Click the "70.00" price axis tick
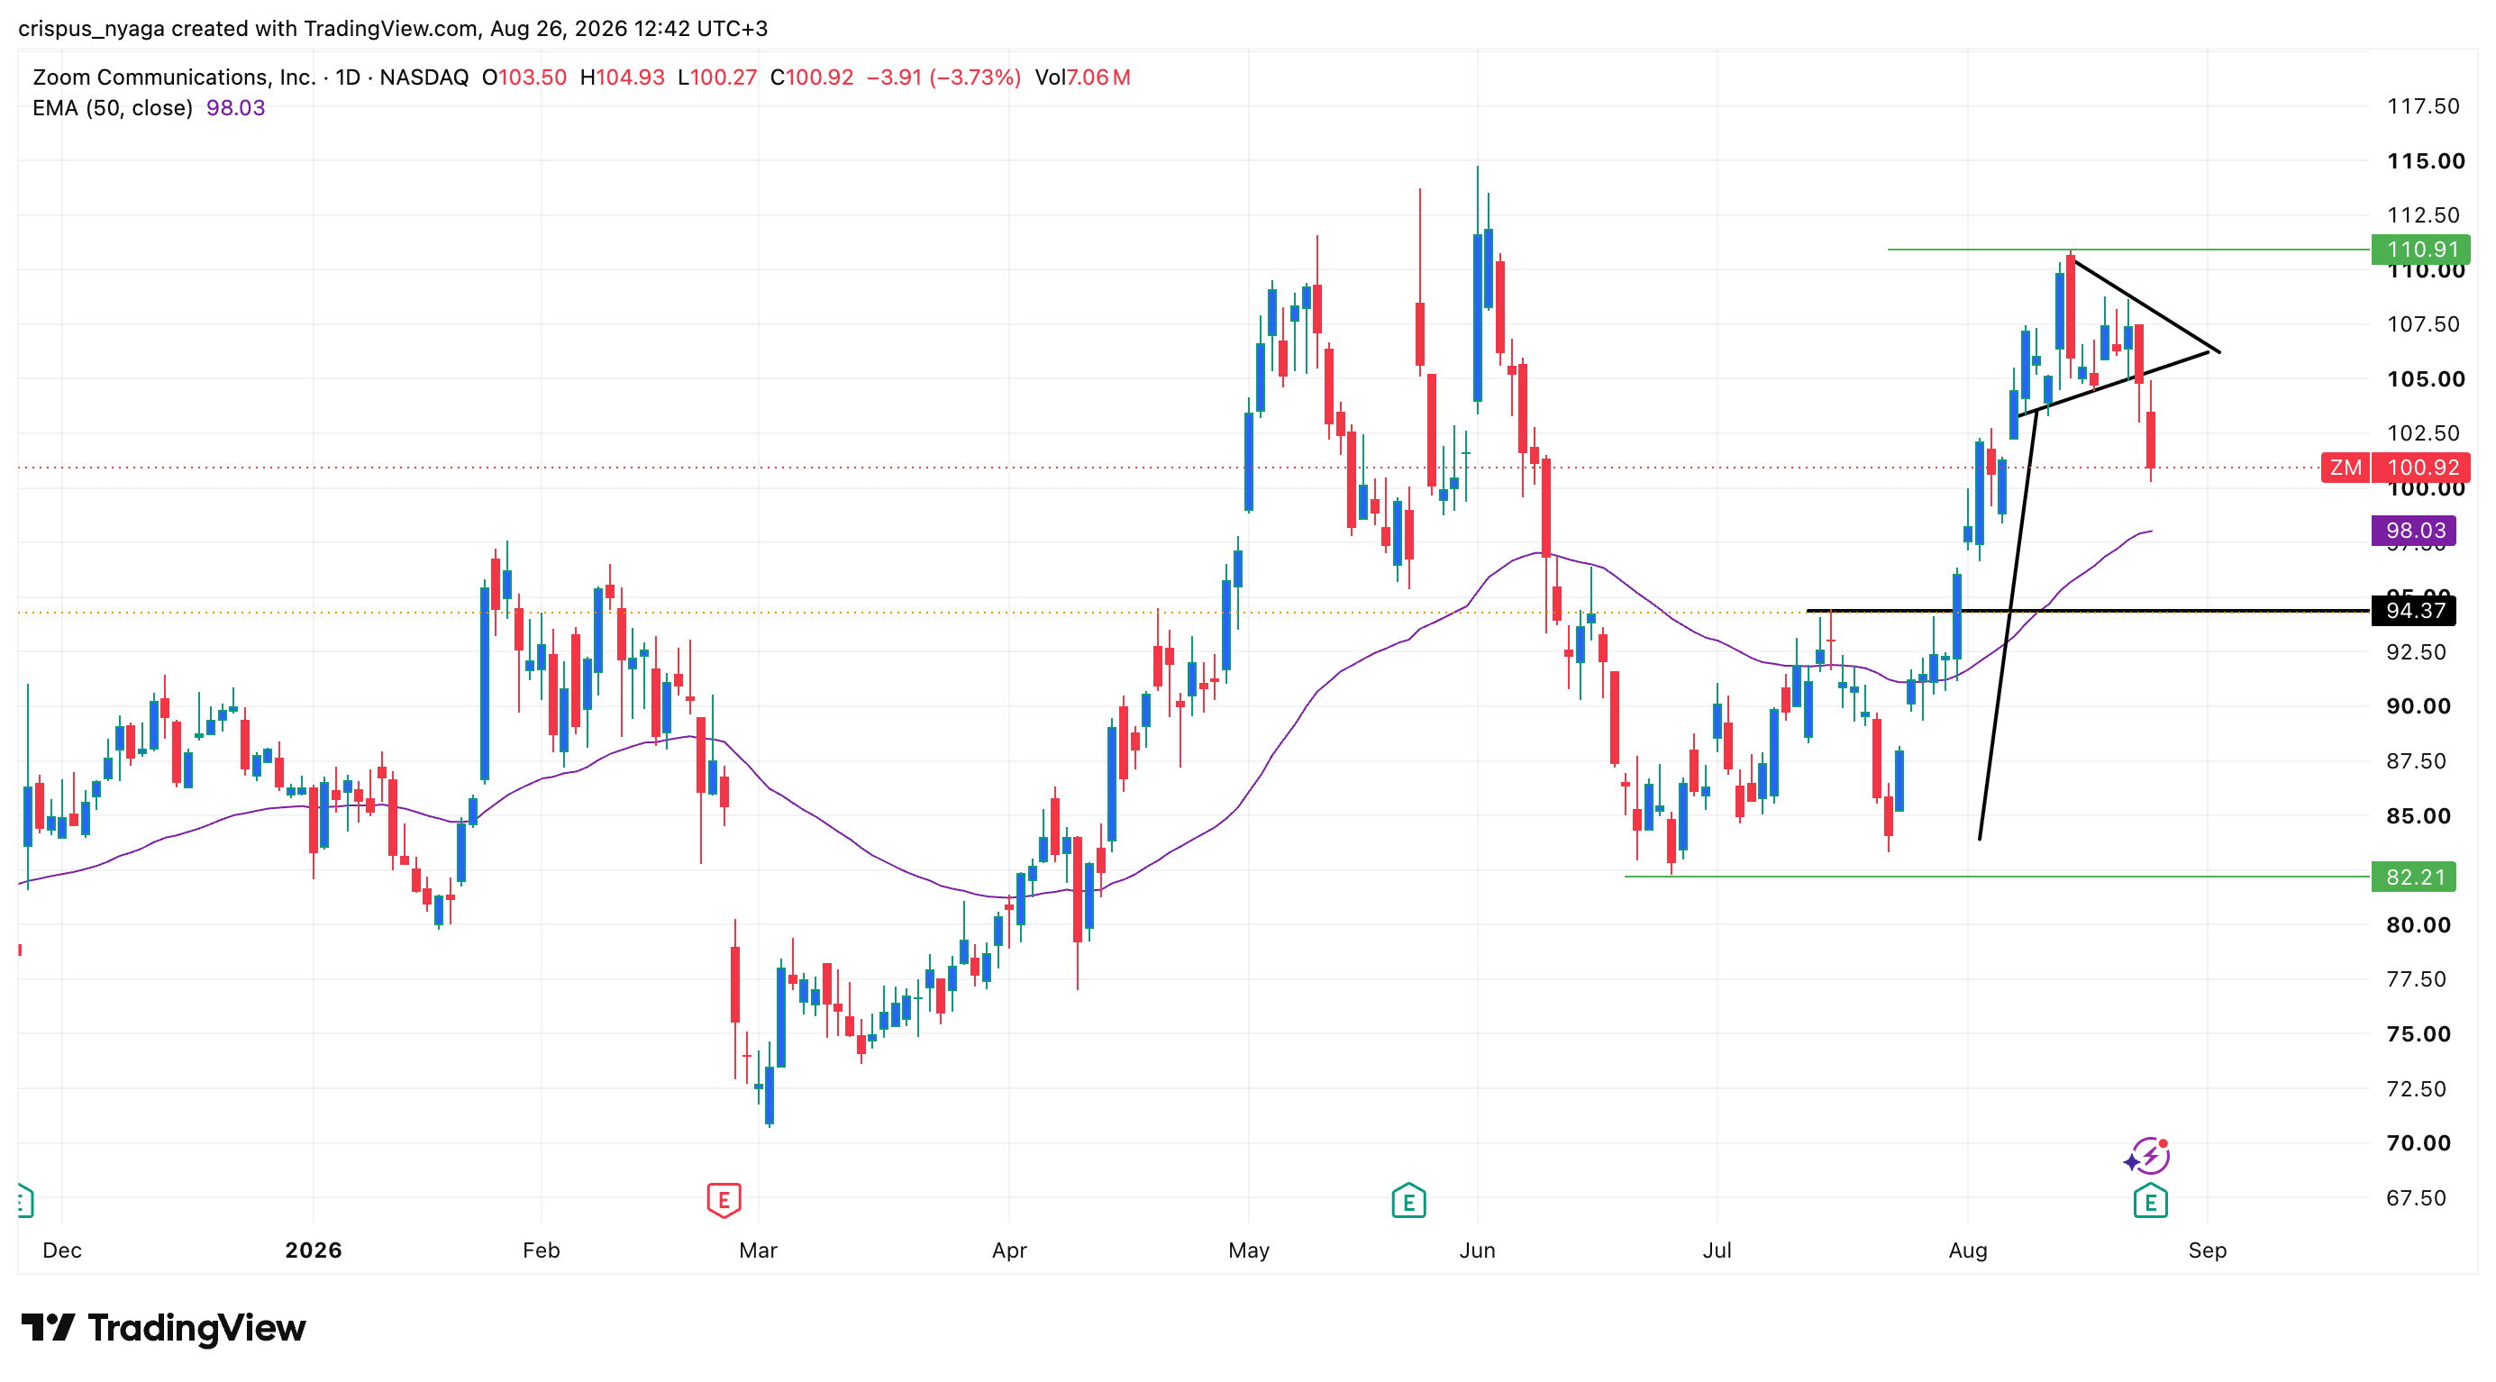 (2419, 1142)
